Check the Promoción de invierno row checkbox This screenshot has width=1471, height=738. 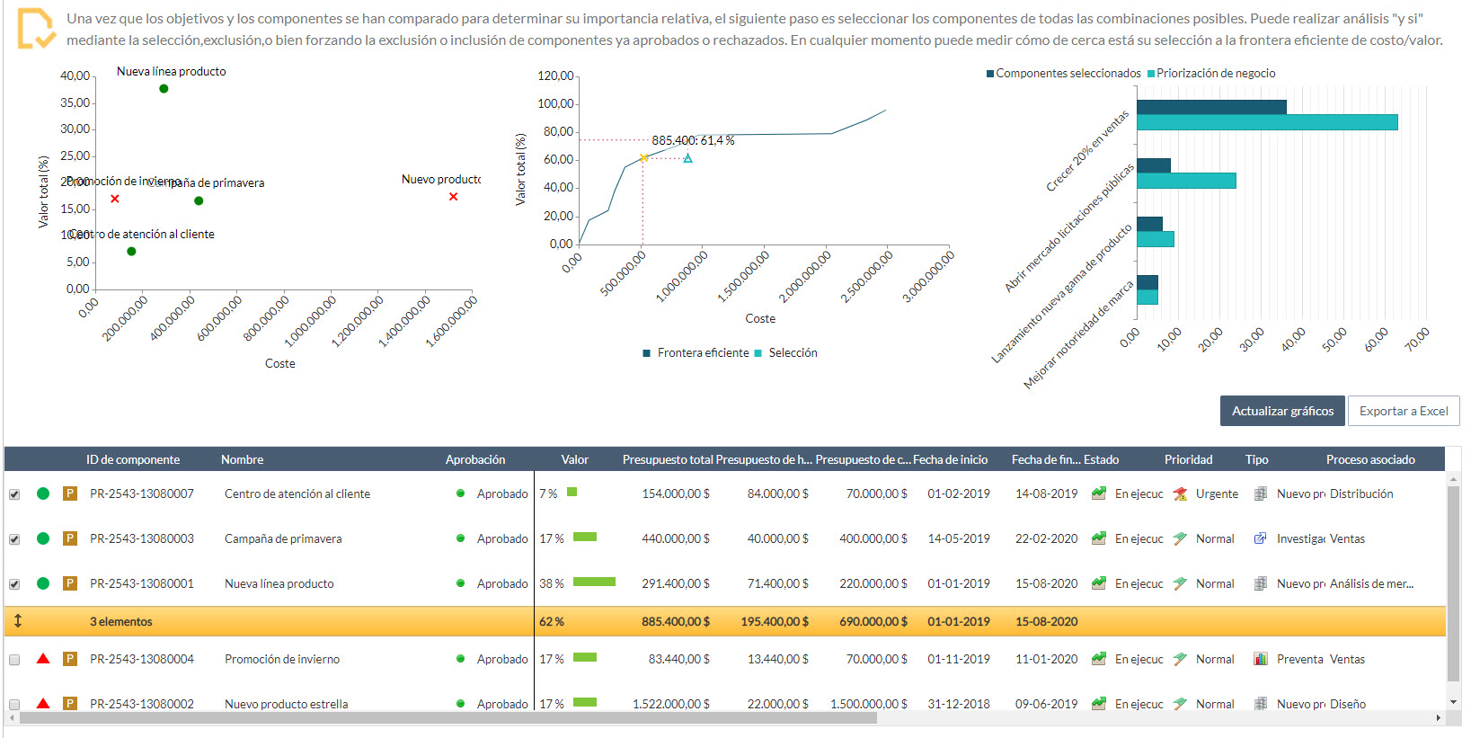(x=14, y=660)
